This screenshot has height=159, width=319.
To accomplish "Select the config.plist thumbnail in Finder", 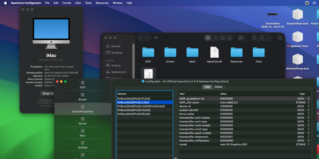I will pyautogui.click(x=148, y=73).
